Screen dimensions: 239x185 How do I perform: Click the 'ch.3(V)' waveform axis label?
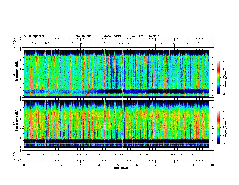14,155
